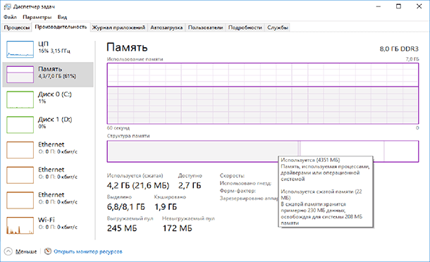
Task: Click the 1,9 ГБ cached value
Action: 166,207
